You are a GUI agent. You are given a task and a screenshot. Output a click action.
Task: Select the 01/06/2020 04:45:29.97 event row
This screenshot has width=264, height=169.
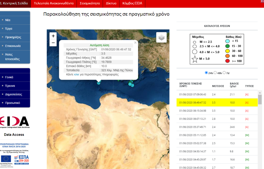click(217, 159)
